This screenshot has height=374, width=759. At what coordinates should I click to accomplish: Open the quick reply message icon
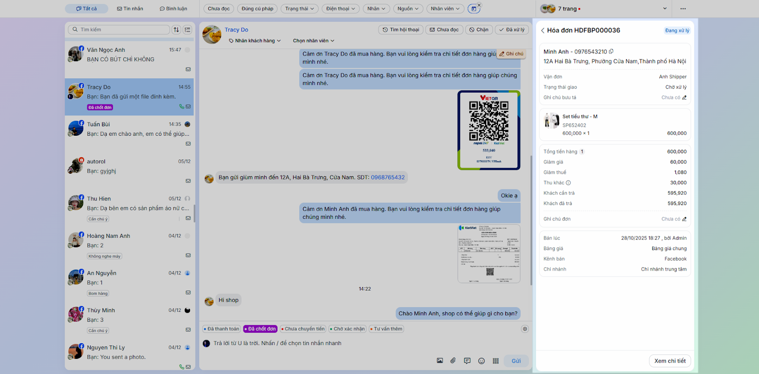click(x=467, y=361)
